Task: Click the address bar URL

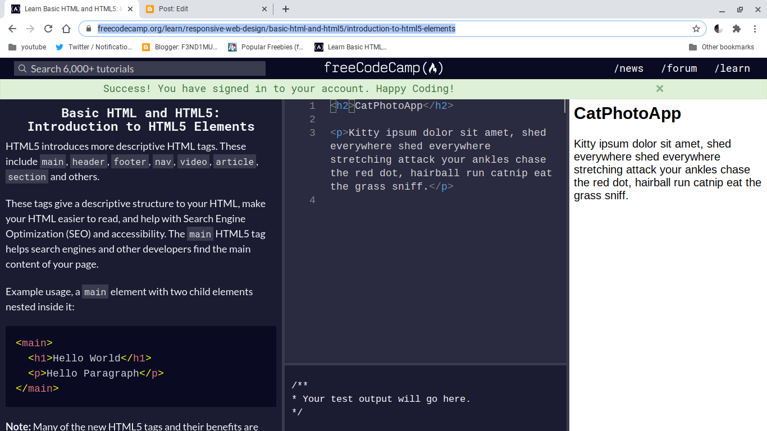Action: (x=276, y=29)
